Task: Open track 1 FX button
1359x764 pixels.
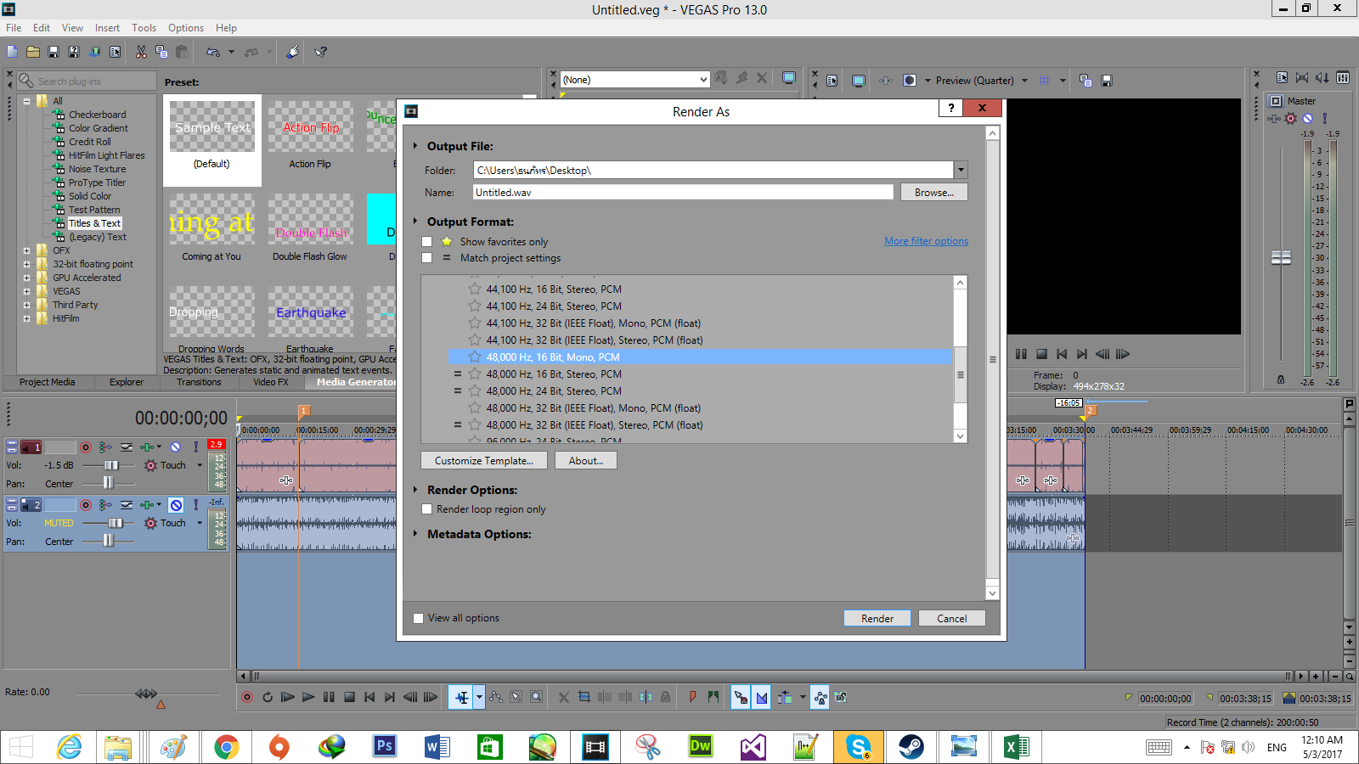Action: tap(147, 447)
